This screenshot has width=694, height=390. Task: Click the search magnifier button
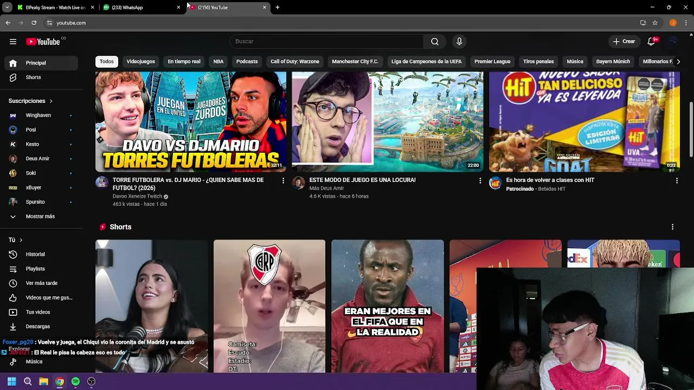tap(435, 42)
